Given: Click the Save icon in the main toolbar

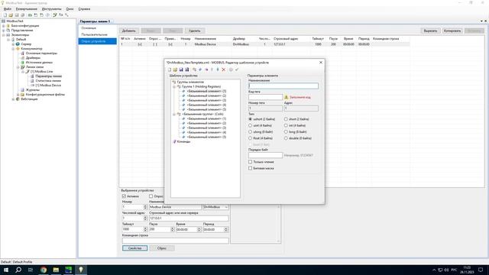Looking at the screenshot, I should (17, 15).
